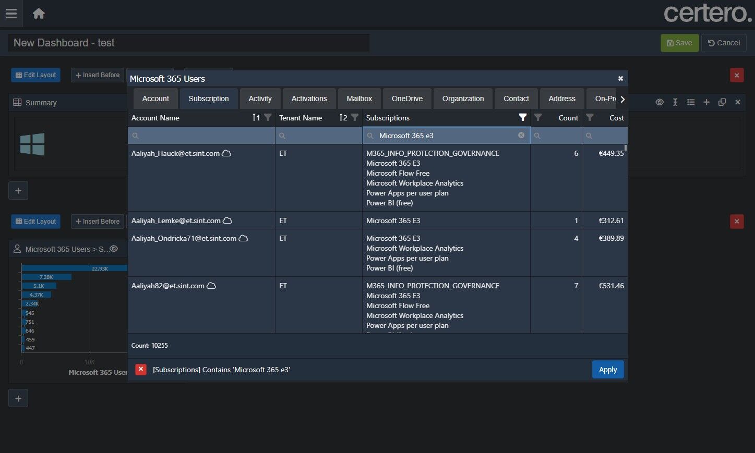Click the duplicate icon in Summary panel header
755x453 pixels.
722,102
